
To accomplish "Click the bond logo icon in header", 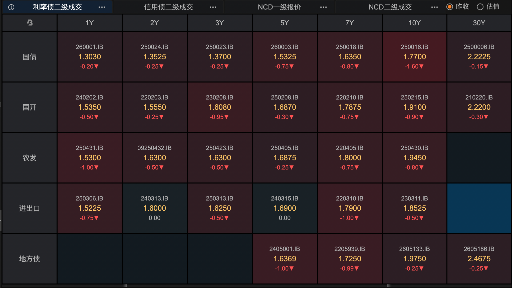I will tap(30, 23).
